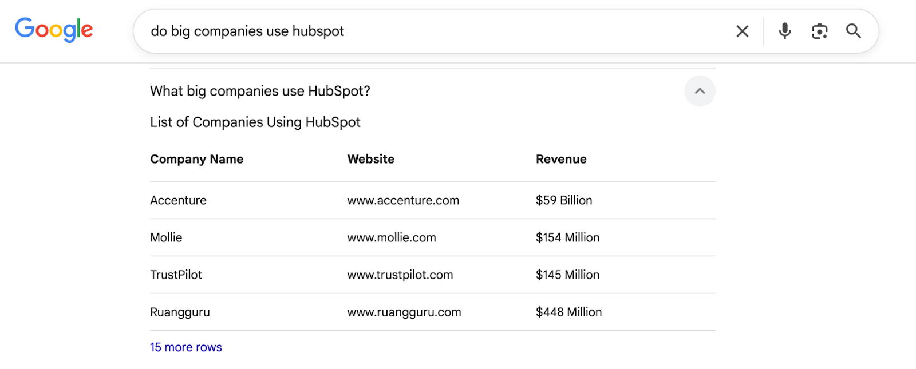Select the 'TrustPilot' cell

(176, 275)
